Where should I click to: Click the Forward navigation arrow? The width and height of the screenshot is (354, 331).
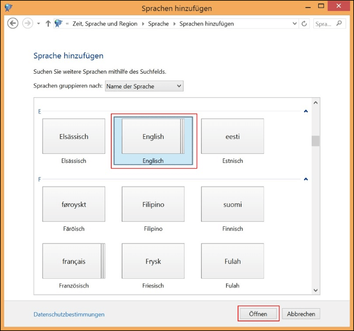(x=28, y=23)
